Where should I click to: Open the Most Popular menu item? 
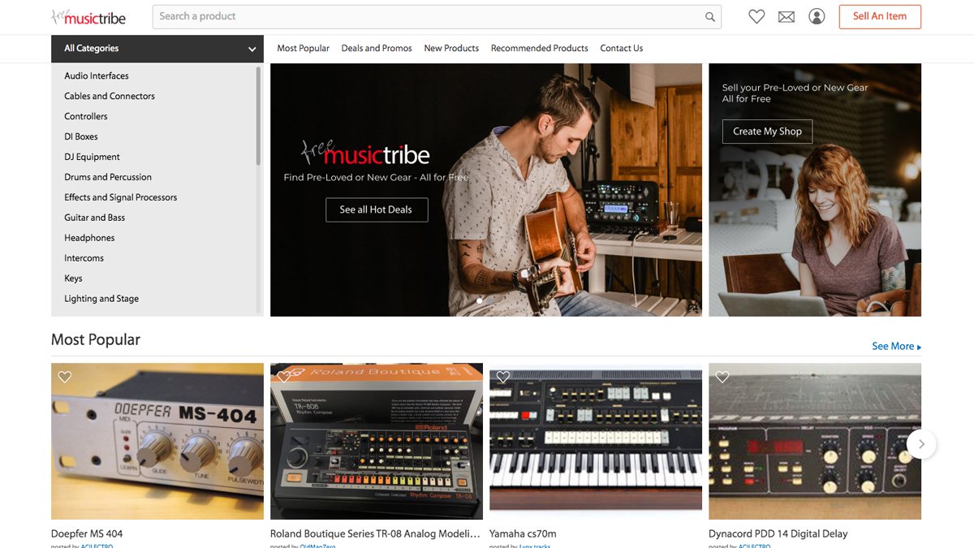(x=304, y=49)
